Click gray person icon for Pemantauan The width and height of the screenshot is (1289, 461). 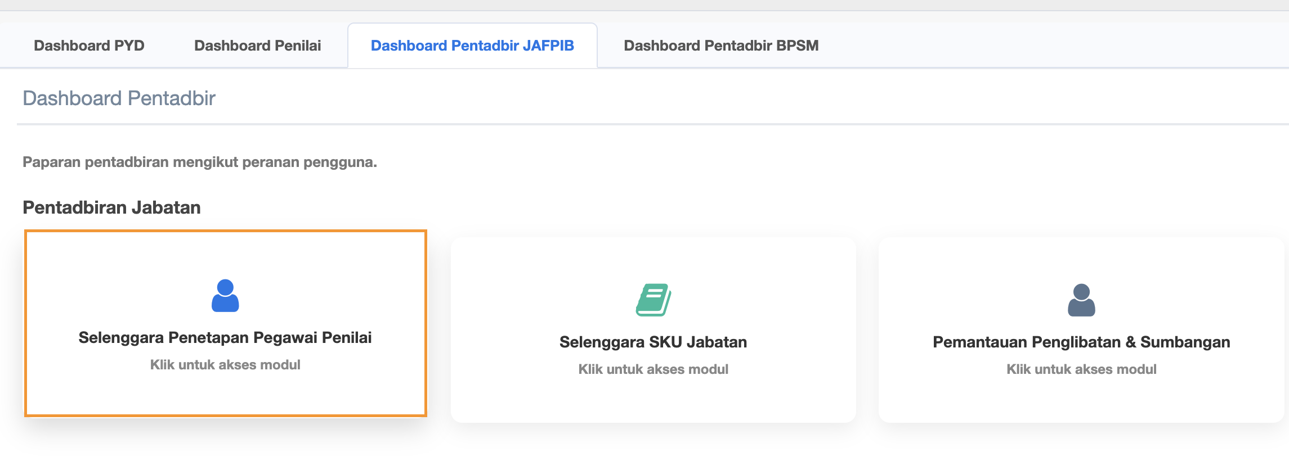click(1081, 300)
